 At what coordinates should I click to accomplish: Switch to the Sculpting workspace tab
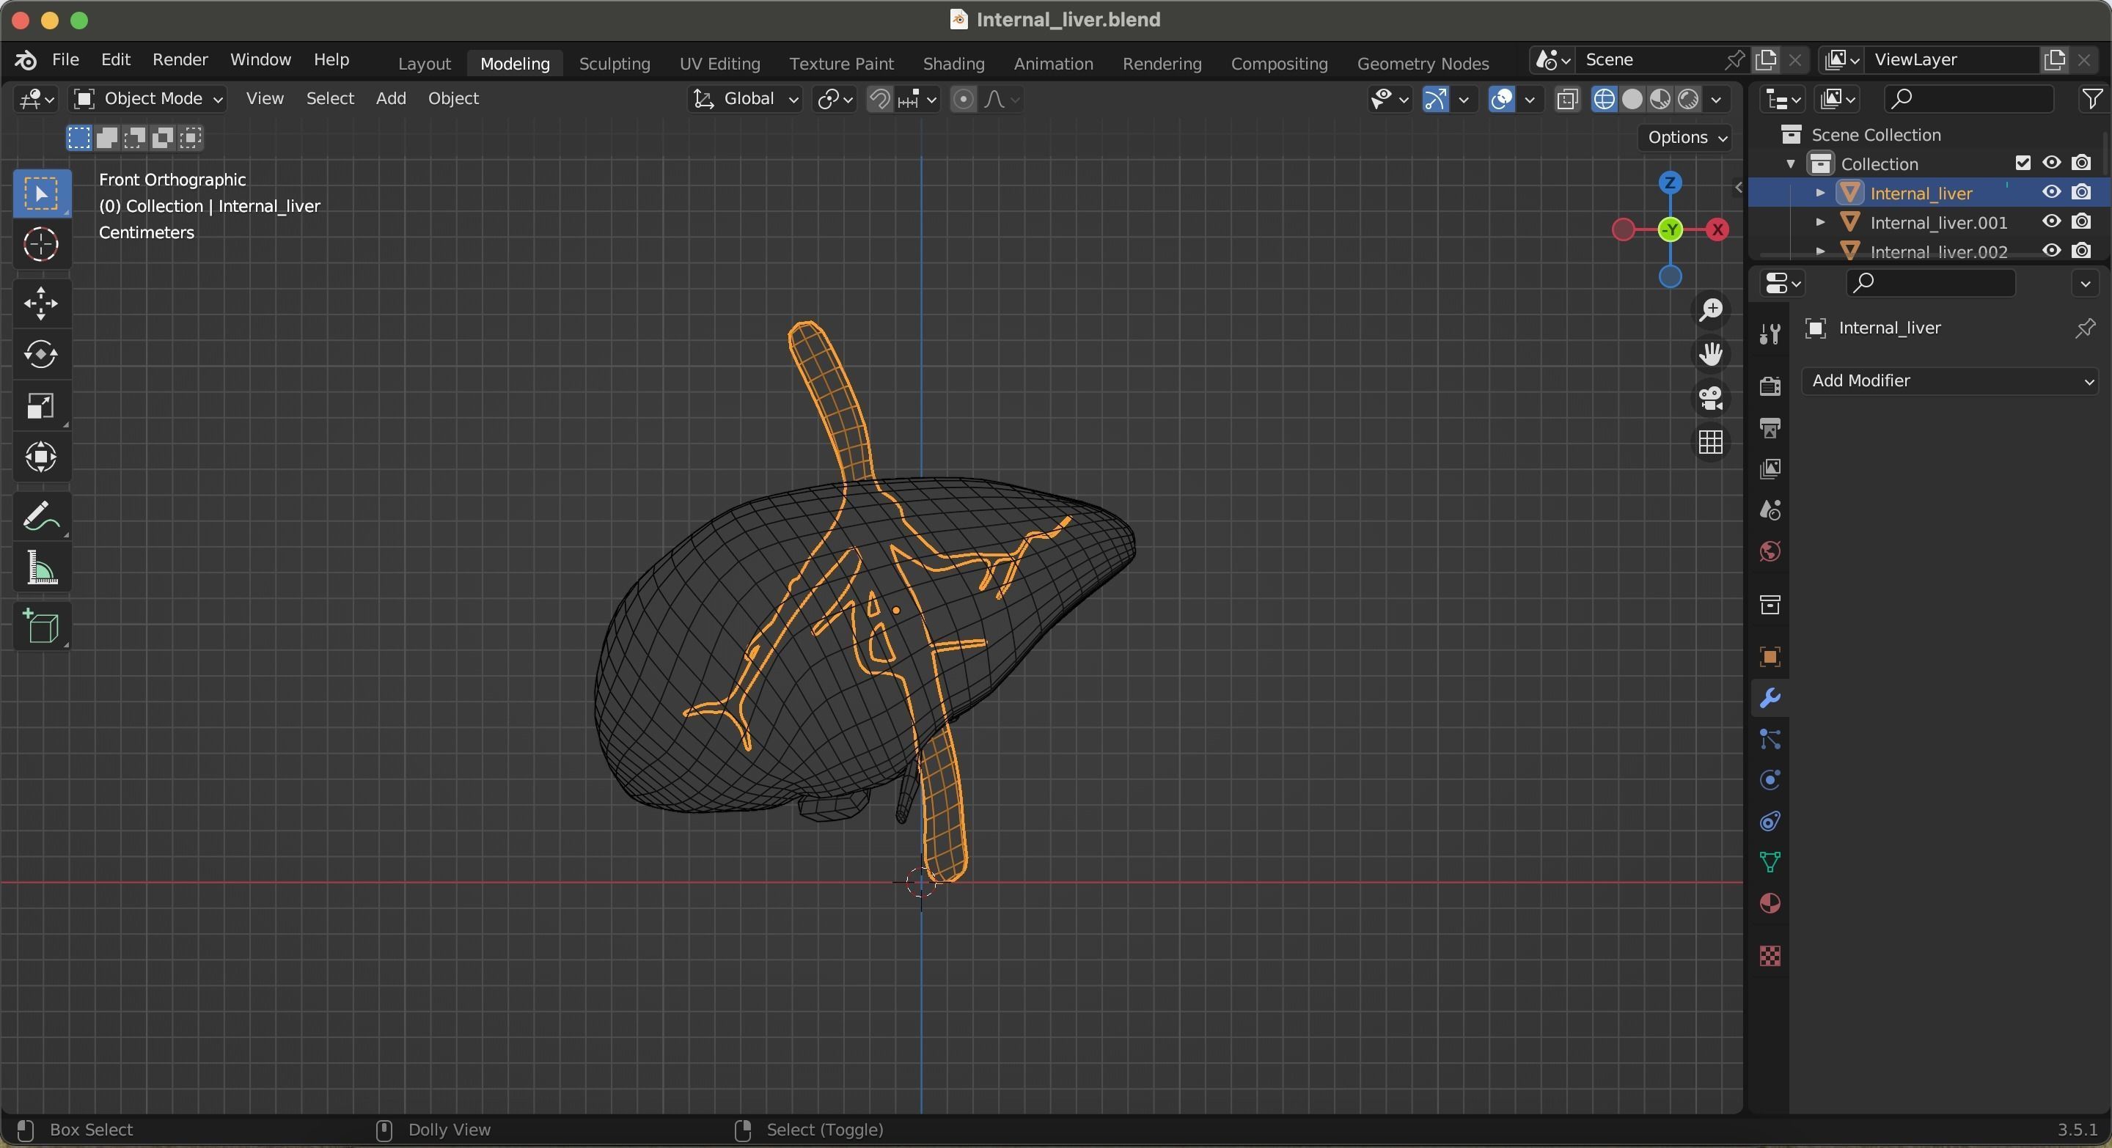click(615, 63)
